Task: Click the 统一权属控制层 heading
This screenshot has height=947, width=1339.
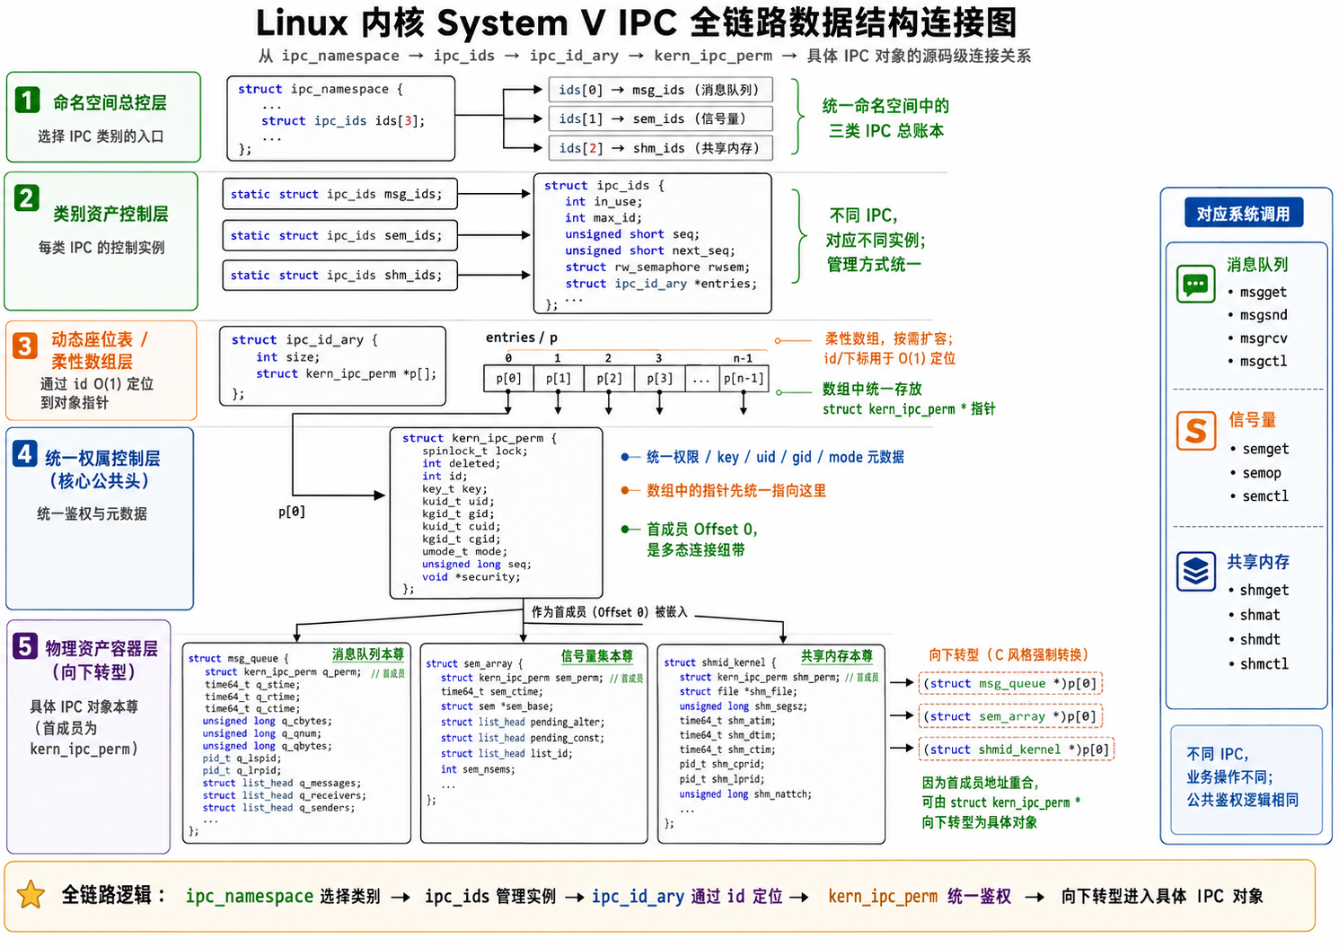Action: tap(102, 458)
